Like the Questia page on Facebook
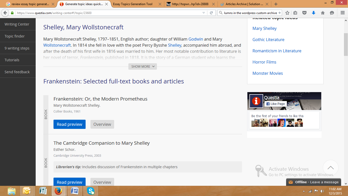The height and width of the screenshot is (196, 348). (275, 104)
